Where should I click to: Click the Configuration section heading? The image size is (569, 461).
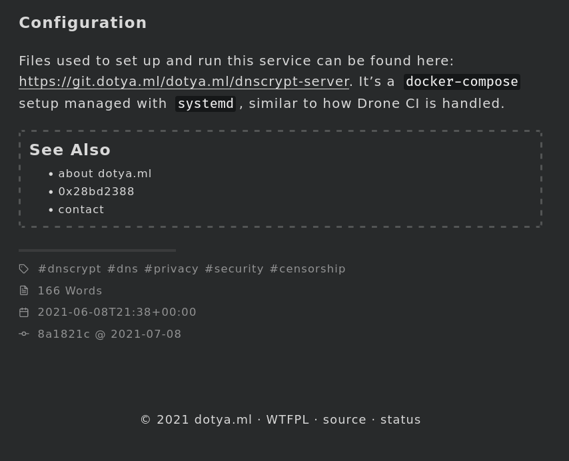click(x=83, y=23)
